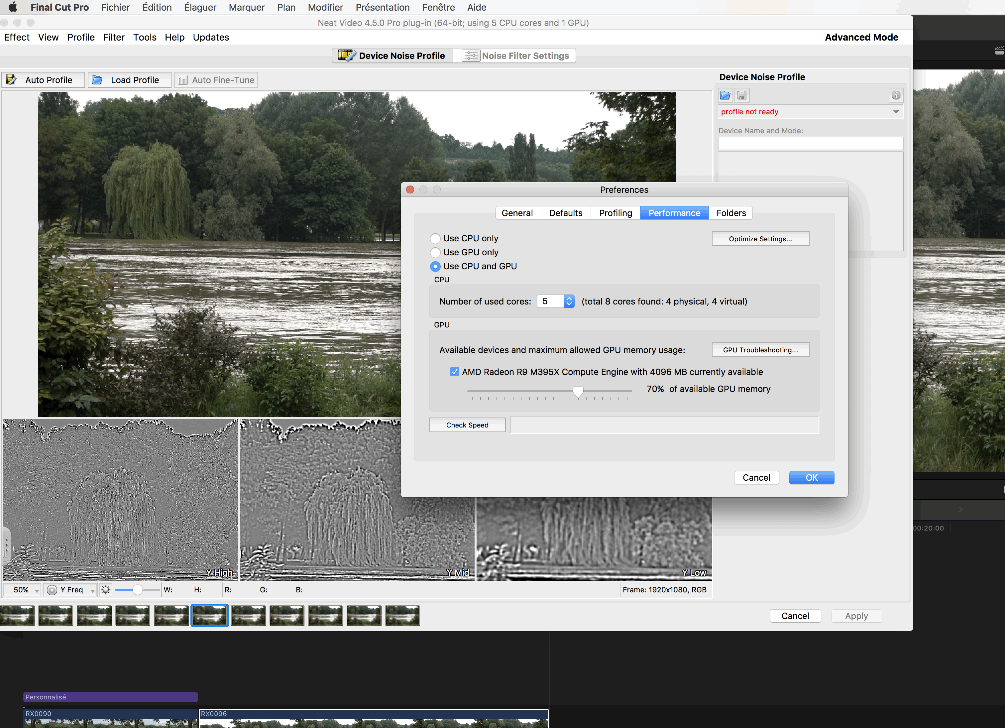Open the Y Freq channel dropdown
The image size is (1005, 728).
coord(70,590)
